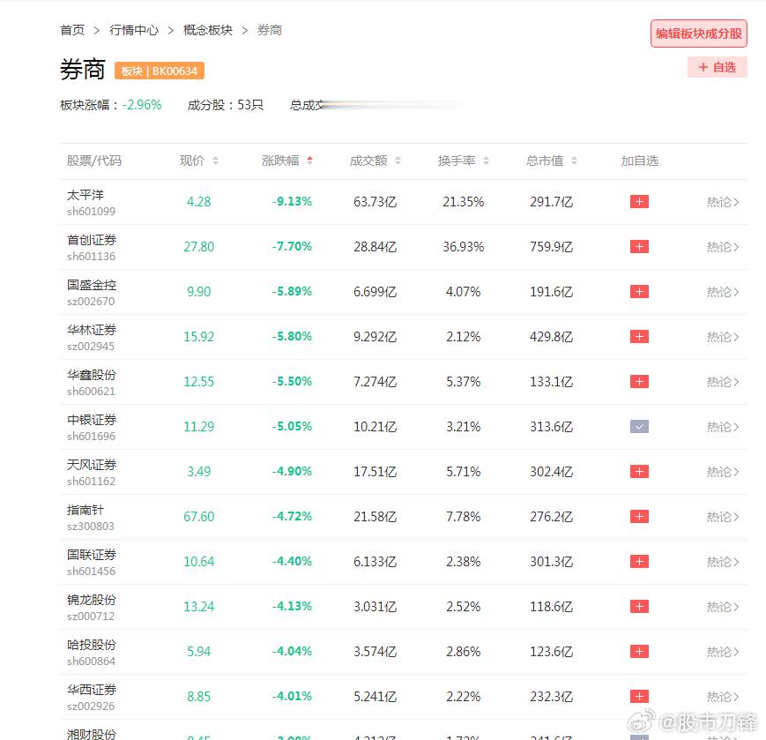The width and height of the screenshot is (766, 740).
Task: Sort by 涨跌幅 column arrows
Action: [309, 161]
